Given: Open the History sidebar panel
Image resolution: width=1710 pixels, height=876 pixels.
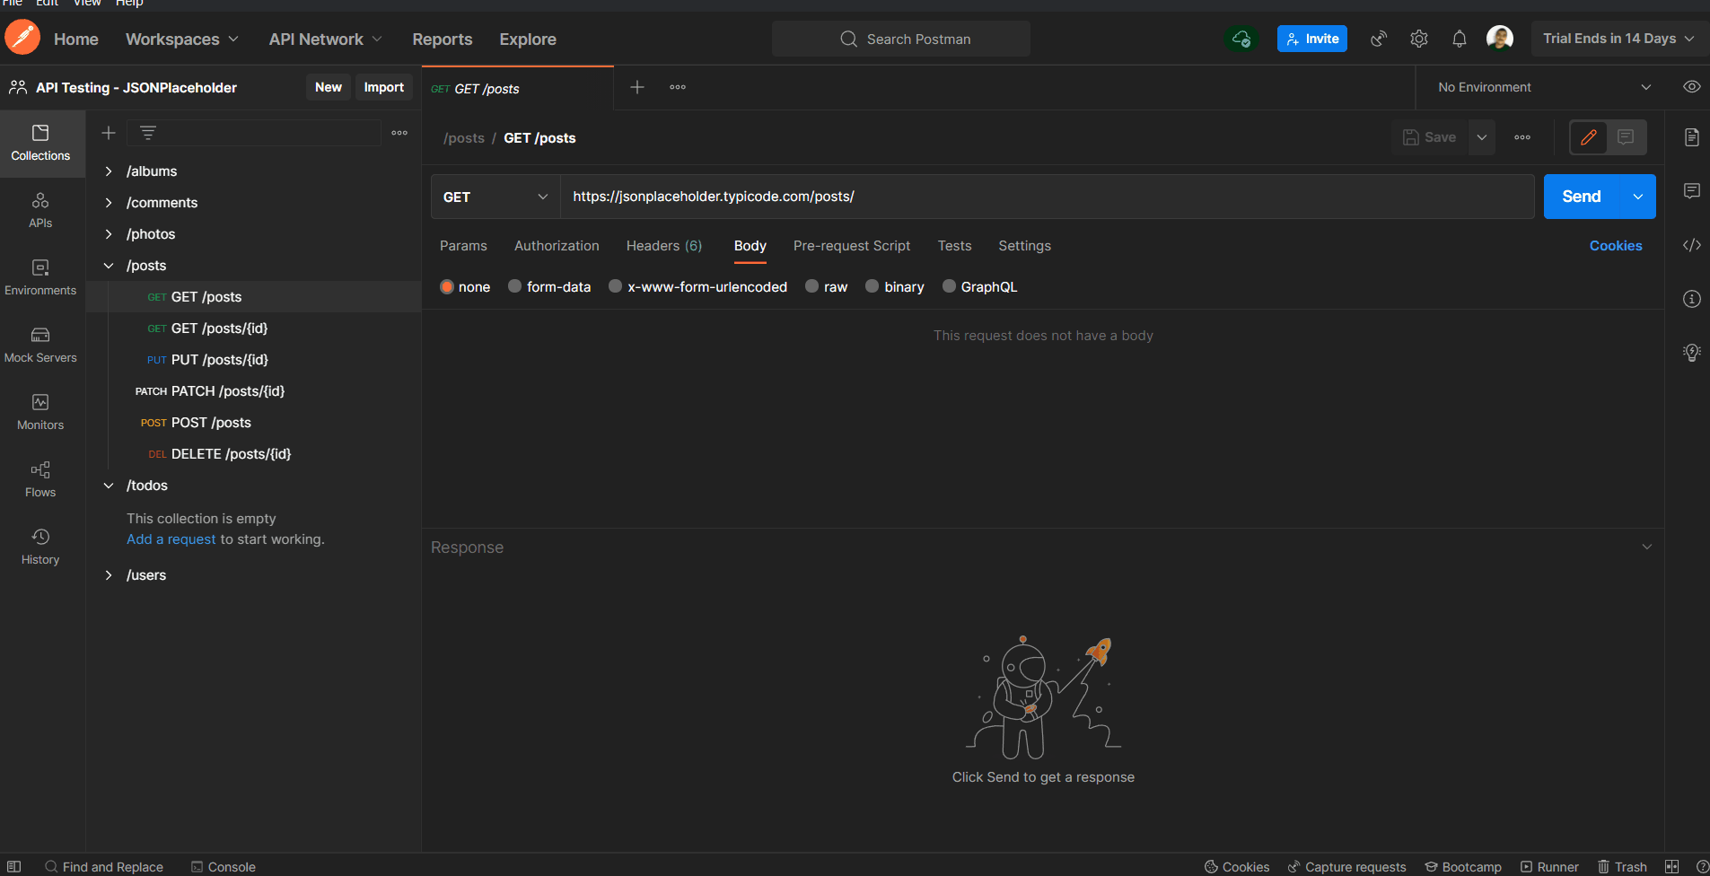Looking at the screenshot, I should (x=40, y=547).
